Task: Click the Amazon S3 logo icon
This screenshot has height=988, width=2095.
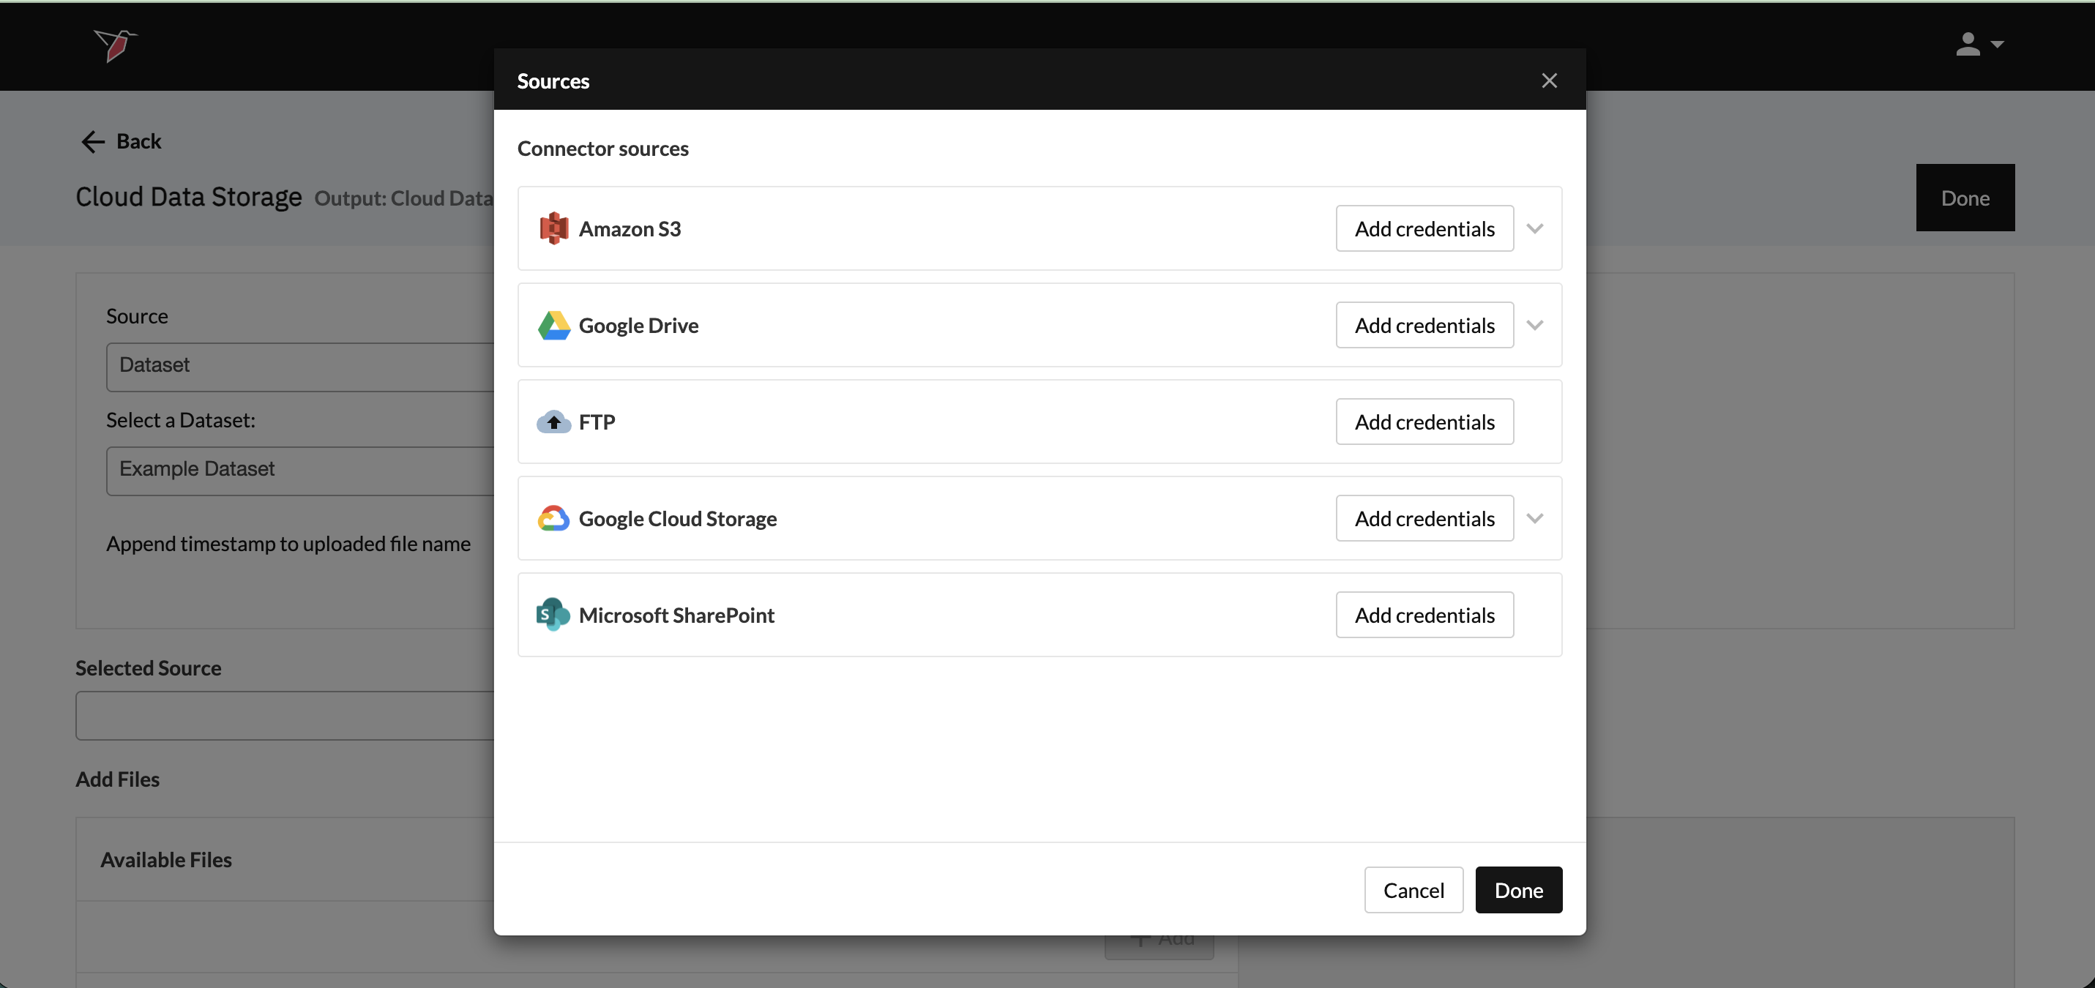Action: 553,228
